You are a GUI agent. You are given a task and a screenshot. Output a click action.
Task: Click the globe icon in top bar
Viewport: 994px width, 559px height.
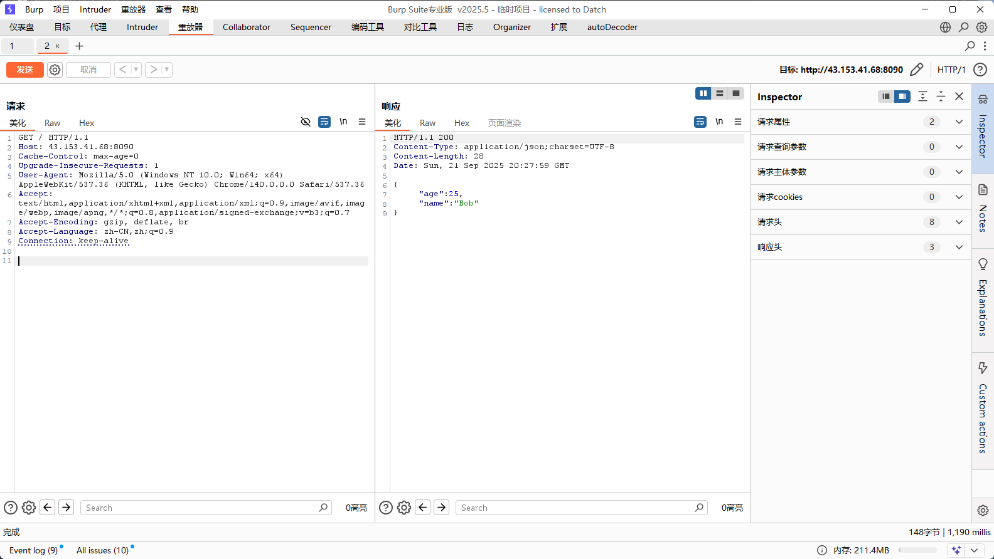(x=945, y=27)
